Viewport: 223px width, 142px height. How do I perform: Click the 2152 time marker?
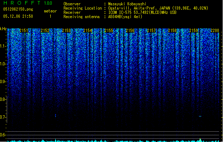[45, 31]
